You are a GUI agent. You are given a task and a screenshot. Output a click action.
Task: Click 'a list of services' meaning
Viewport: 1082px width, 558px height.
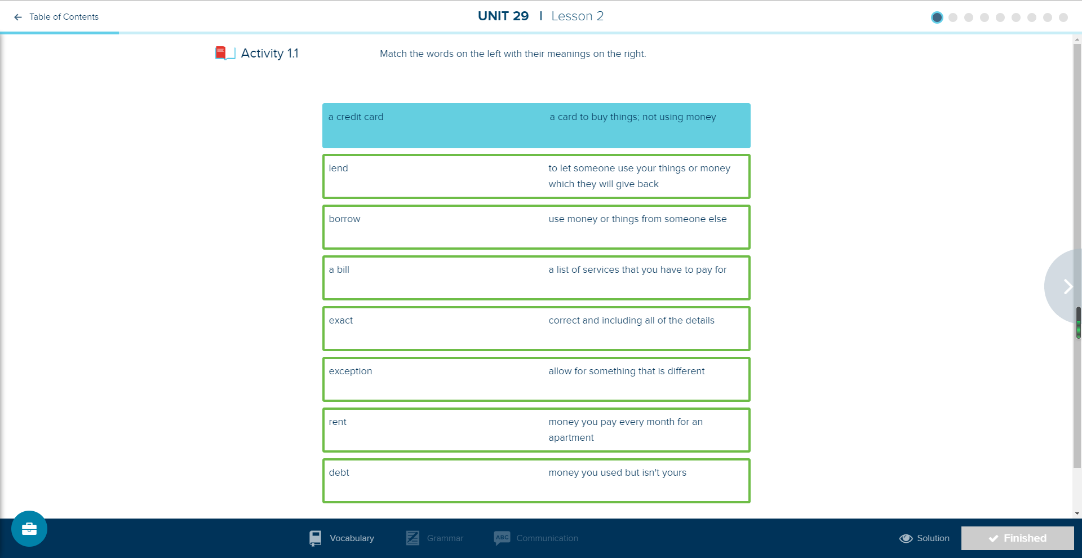point(637,269)
